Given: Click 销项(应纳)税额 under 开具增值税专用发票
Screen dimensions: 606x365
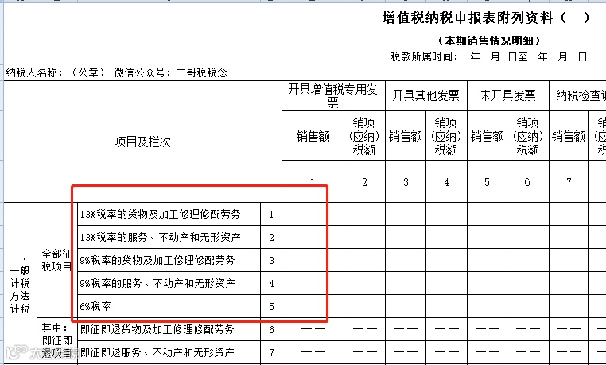Looking at the screenshot, I should pyautogui.click(x=364, y=135).
